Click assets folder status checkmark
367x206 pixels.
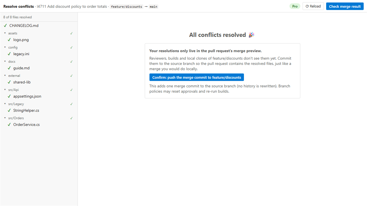coord(71,33)
